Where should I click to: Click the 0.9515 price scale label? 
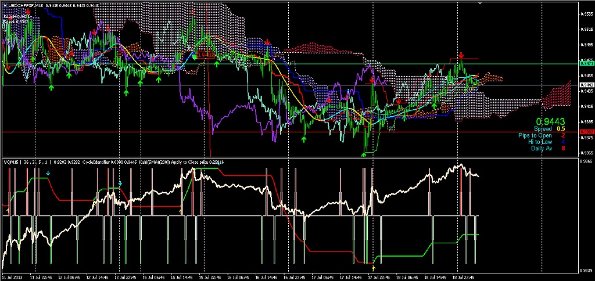[586, 30]
